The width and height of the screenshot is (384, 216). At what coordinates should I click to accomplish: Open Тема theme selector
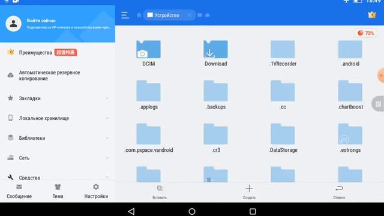(58, 191)
